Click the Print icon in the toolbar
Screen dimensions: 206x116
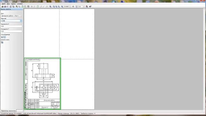point(2,6)
